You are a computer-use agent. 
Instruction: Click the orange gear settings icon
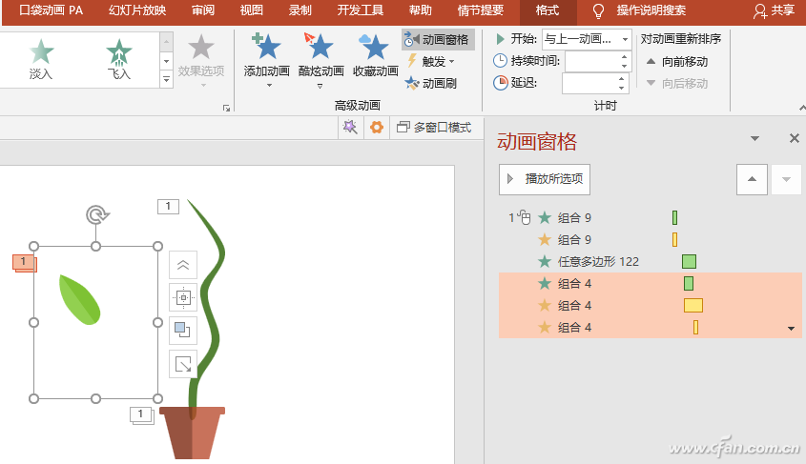(377, 127)
